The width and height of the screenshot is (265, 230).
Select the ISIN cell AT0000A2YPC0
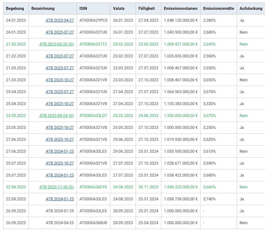click(93, 20)
